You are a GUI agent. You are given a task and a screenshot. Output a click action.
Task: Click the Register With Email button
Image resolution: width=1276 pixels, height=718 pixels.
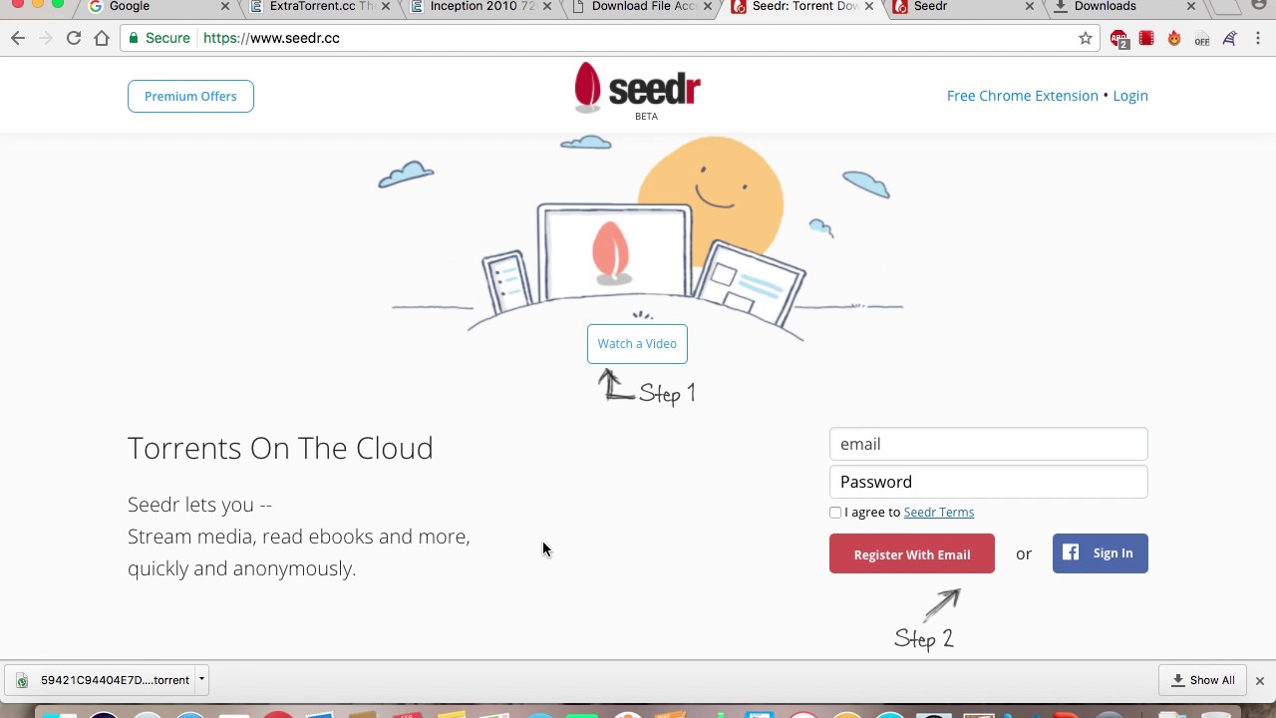point(912,554)
